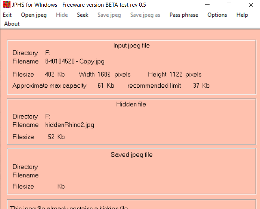Click the JPHS app icon in title bar

pos(7,4)
